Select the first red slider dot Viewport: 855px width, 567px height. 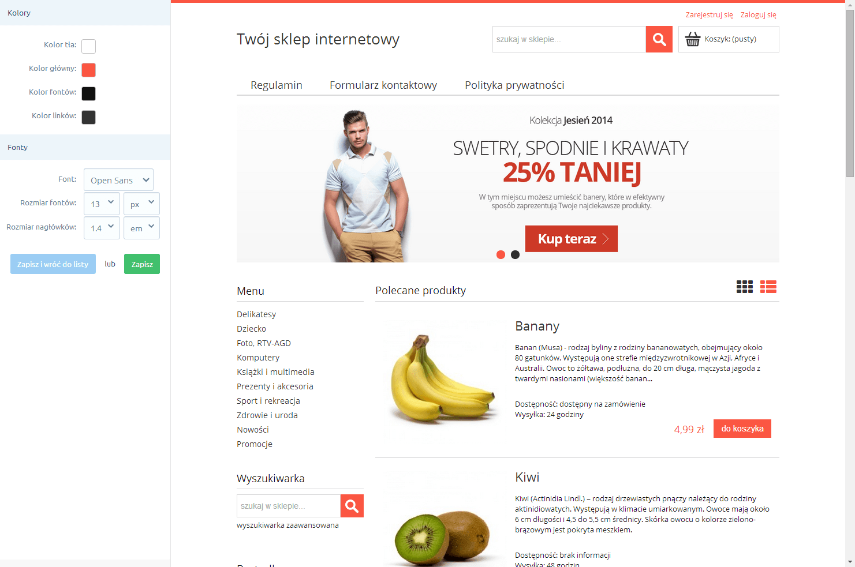click(x=501, y=254)
